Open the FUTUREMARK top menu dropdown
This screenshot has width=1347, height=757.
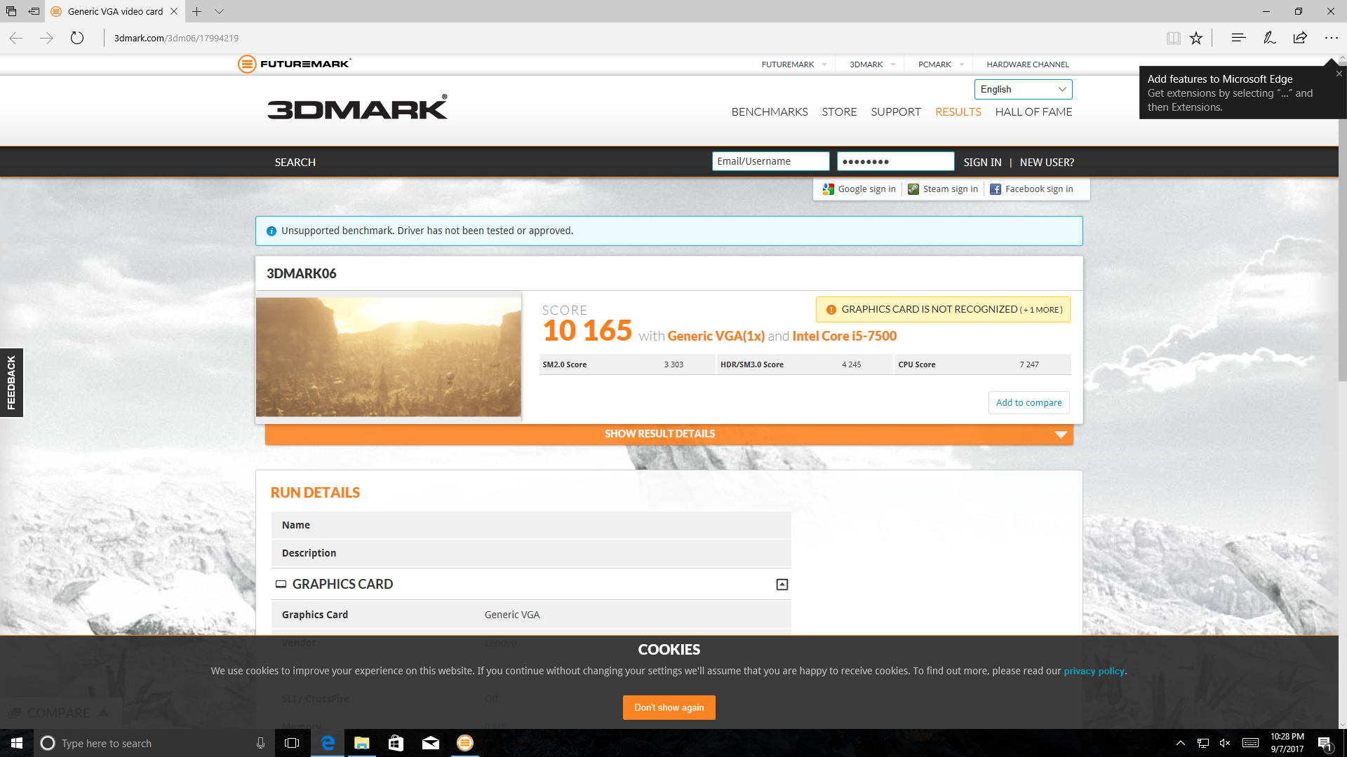point(794,64)
